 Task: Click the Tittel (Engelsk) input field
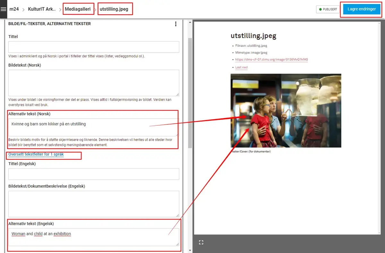[x=93, y=174]
